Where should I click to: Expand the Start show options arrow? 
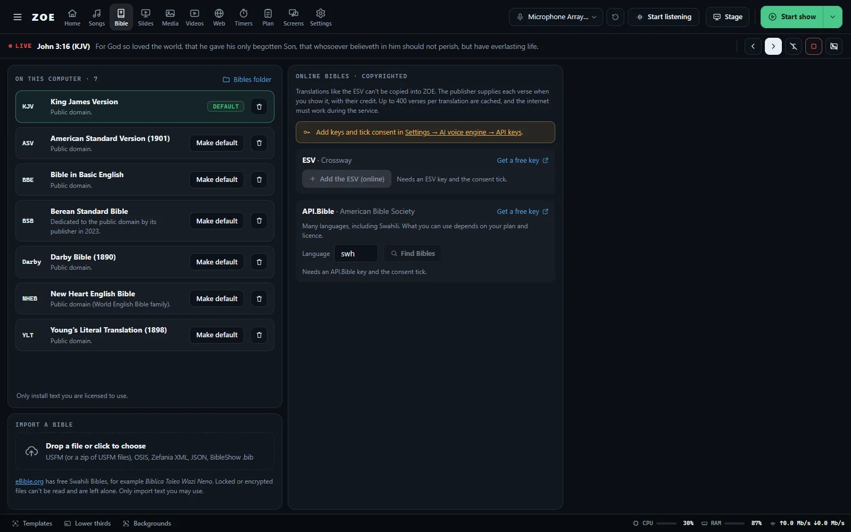pos(833,17)
